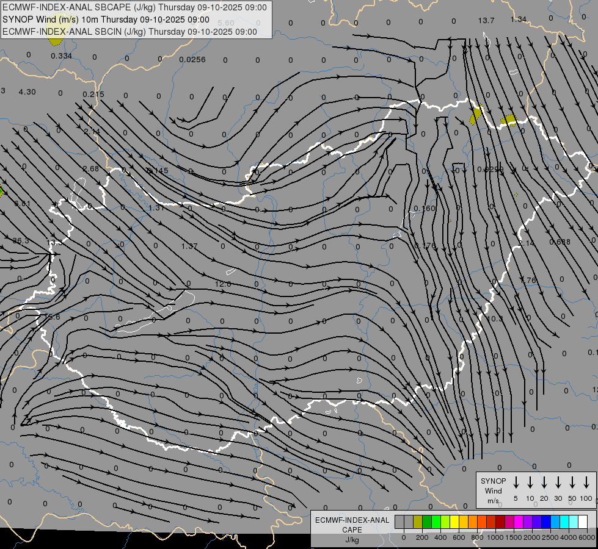Pick the olive 200 J/kg CAPE swatch
The image size is (598, 549).
pos(418,522)
